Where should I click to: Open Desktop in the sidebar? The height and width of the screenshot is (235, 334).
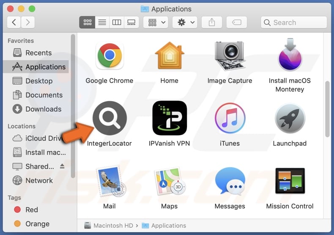pyautogui.click(x=36, y=81)
